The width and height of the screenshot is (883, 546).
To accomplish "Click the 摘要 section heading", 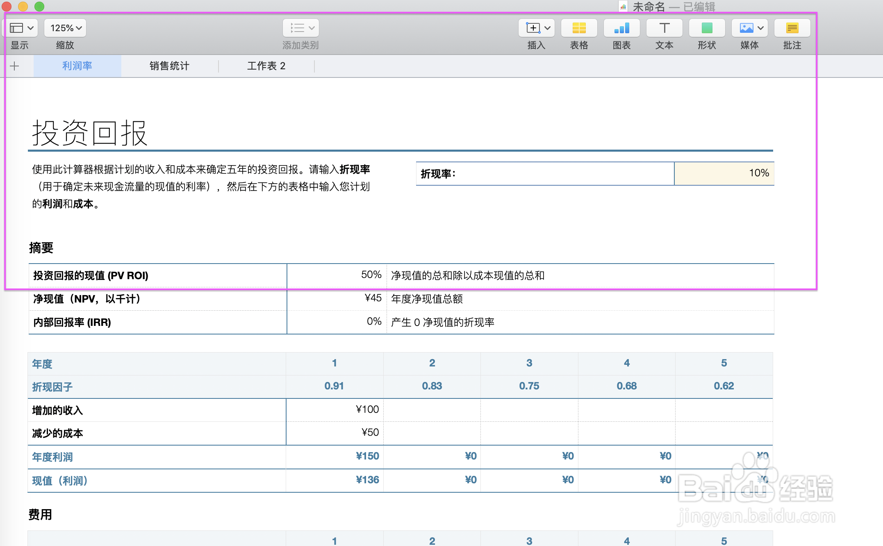I will tap(41, 248).
